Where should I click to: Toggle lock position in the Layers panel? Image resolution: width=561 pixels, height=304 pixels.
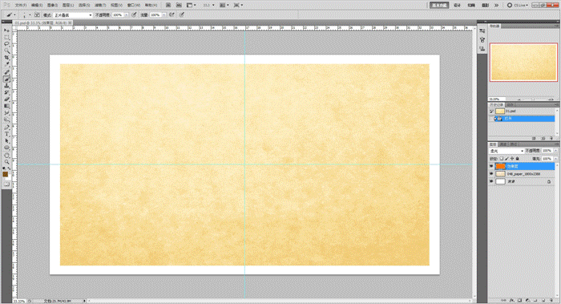512,159
